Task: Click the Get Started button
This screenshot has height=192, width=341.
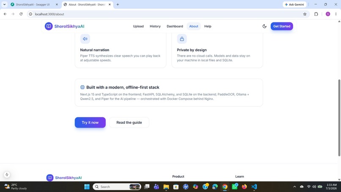Action: (x=282, y=26)
